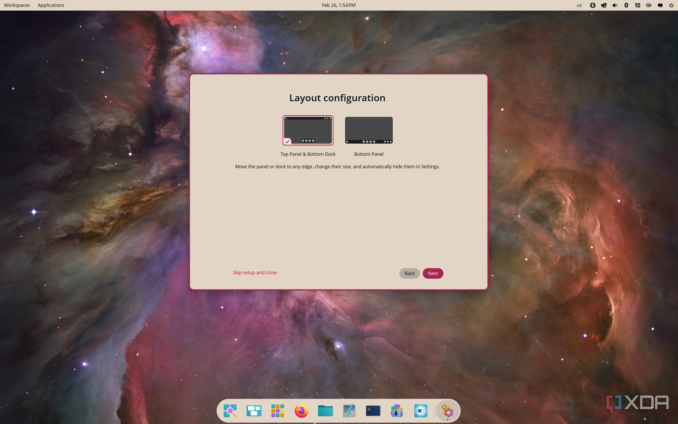This screenshot has width=678, height=424.
Task: Open the launcher search icon in dock
Action: tap(230, 411)
